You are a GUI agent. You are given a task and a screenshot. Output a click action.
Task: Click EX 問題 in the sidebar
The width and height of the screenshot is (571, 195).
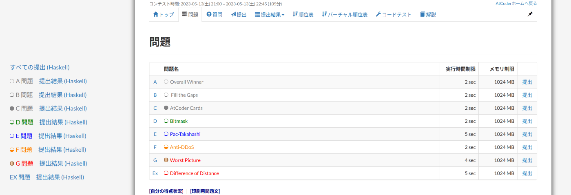20,177
